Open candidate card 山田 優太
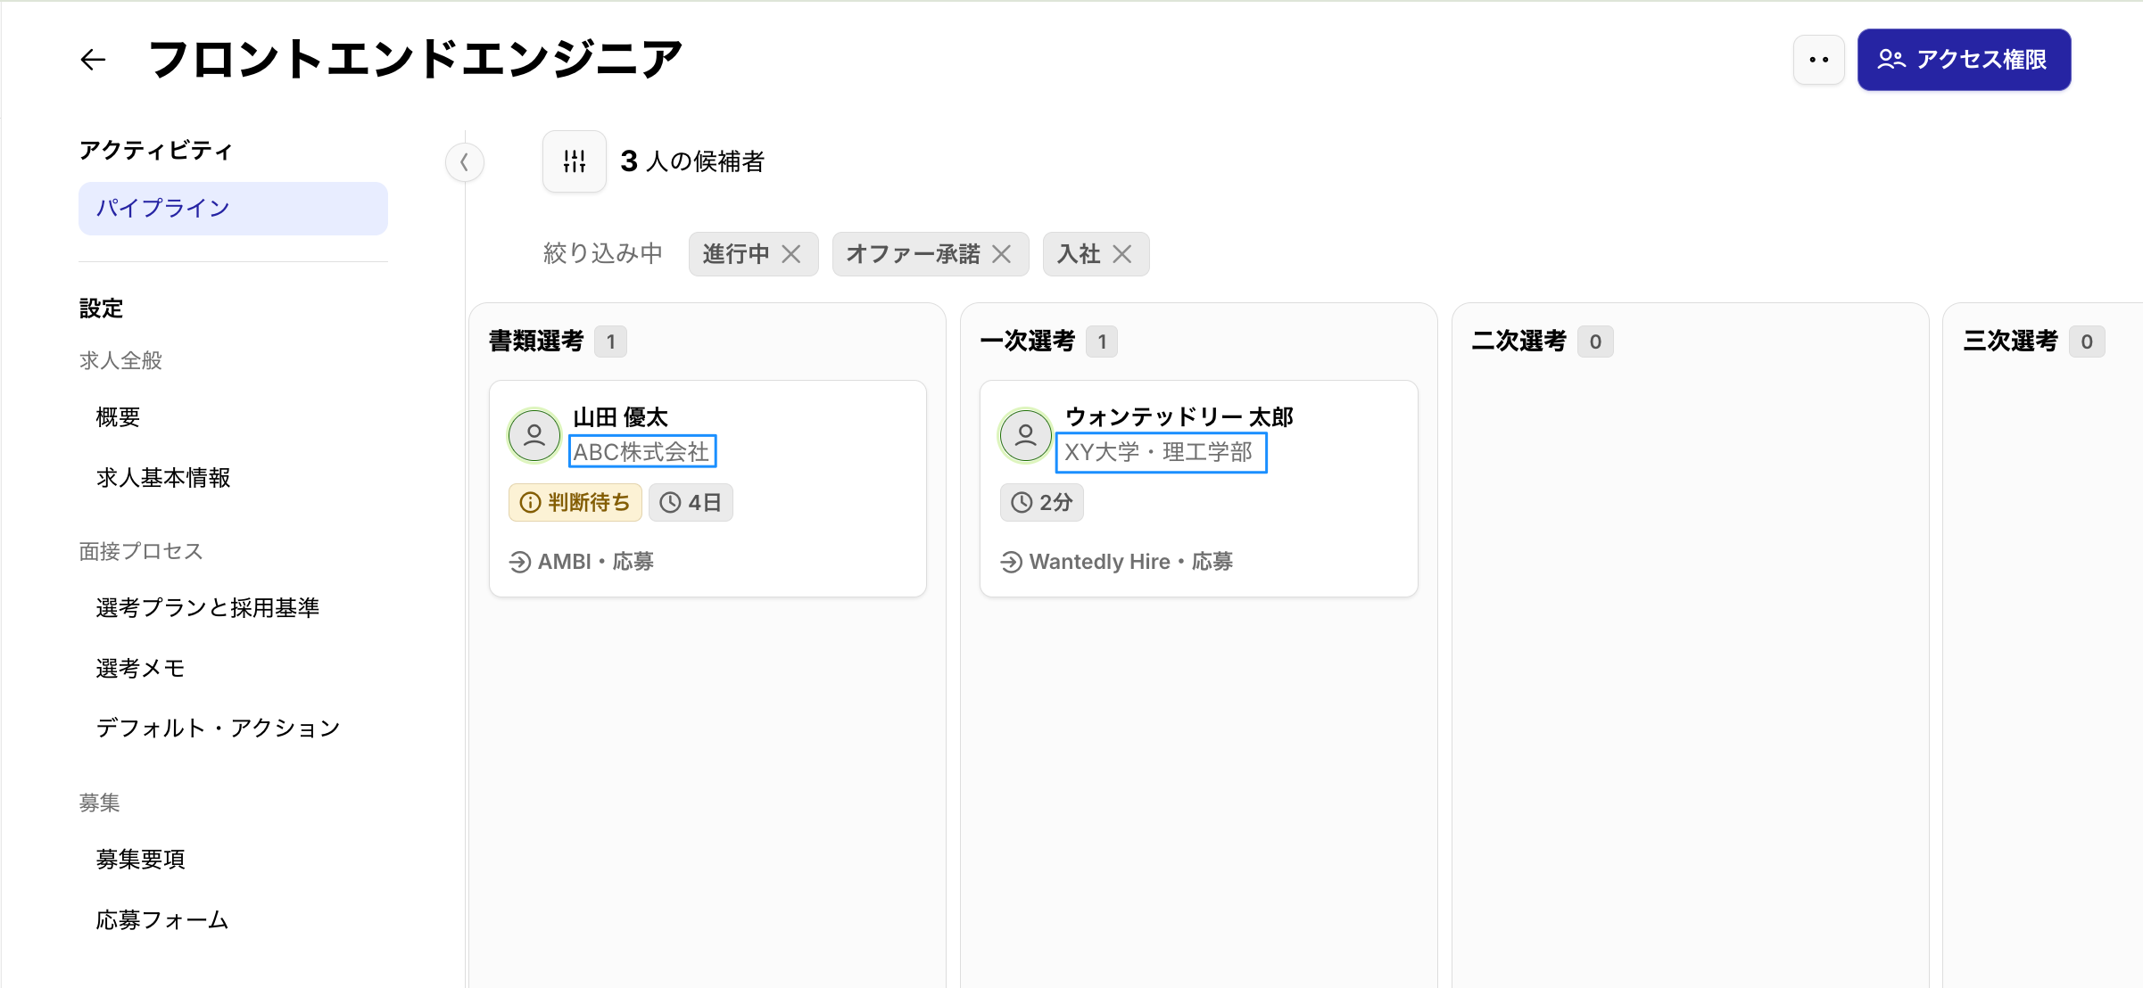This screenshot has width=2143, height=988. point(620,416)
